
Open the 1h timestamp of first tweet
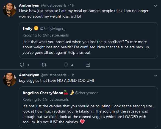click(x=72, y=5)
